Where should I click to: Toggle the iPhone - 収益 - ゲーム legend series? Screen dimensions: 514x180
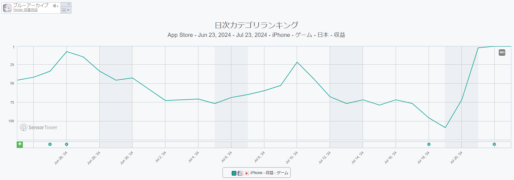269,173
